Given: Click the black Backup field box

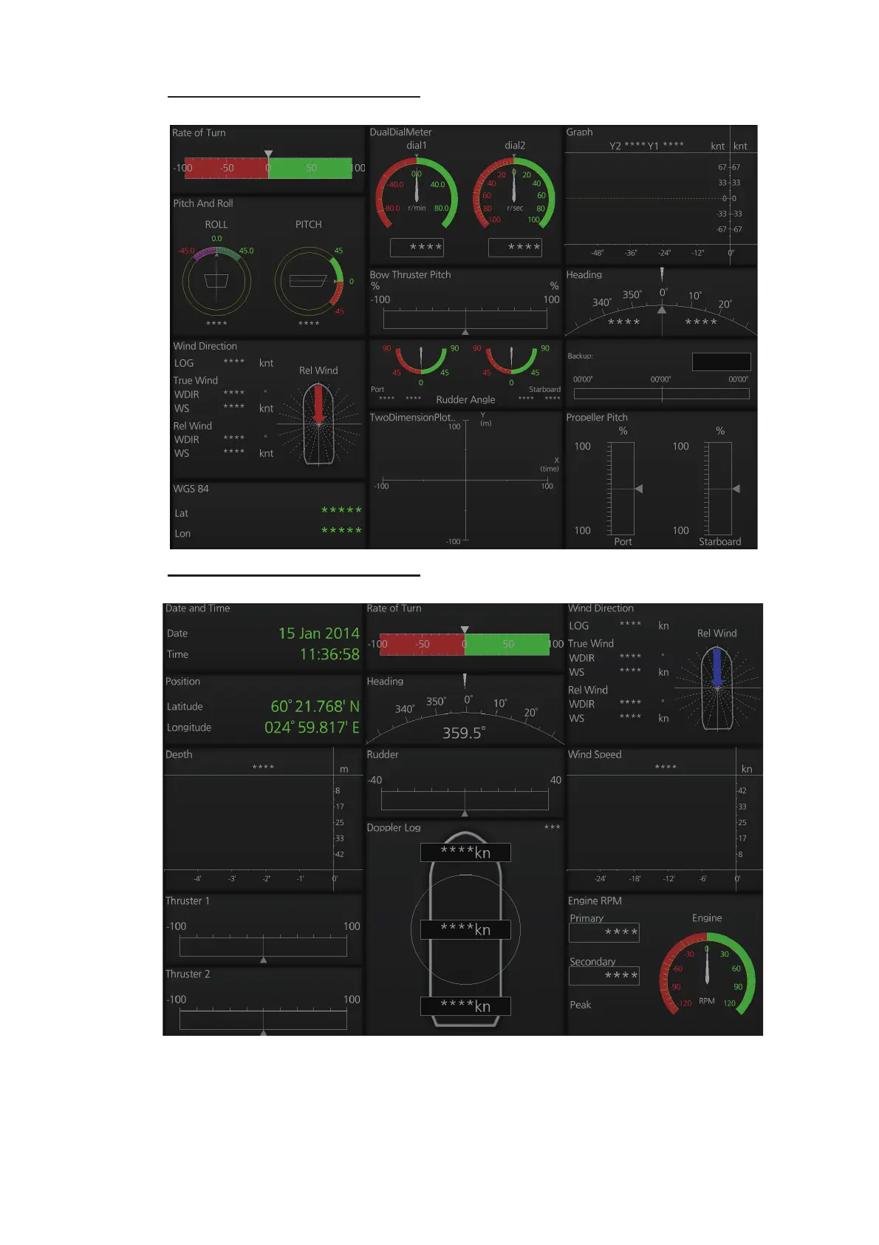Looking at the screenshot, I should coord(721,362).
